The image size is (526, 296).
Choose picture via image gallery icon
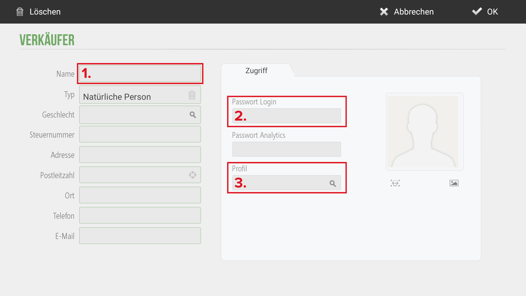454,183
